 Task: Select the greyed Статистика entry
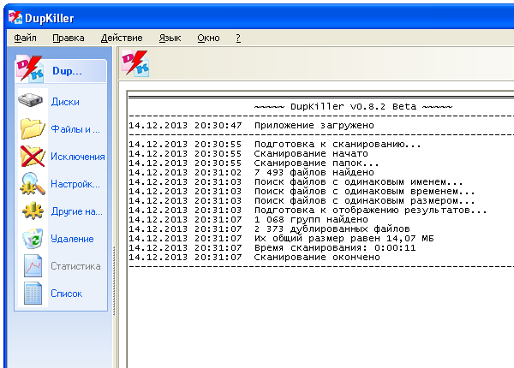[x=75, y=266]
